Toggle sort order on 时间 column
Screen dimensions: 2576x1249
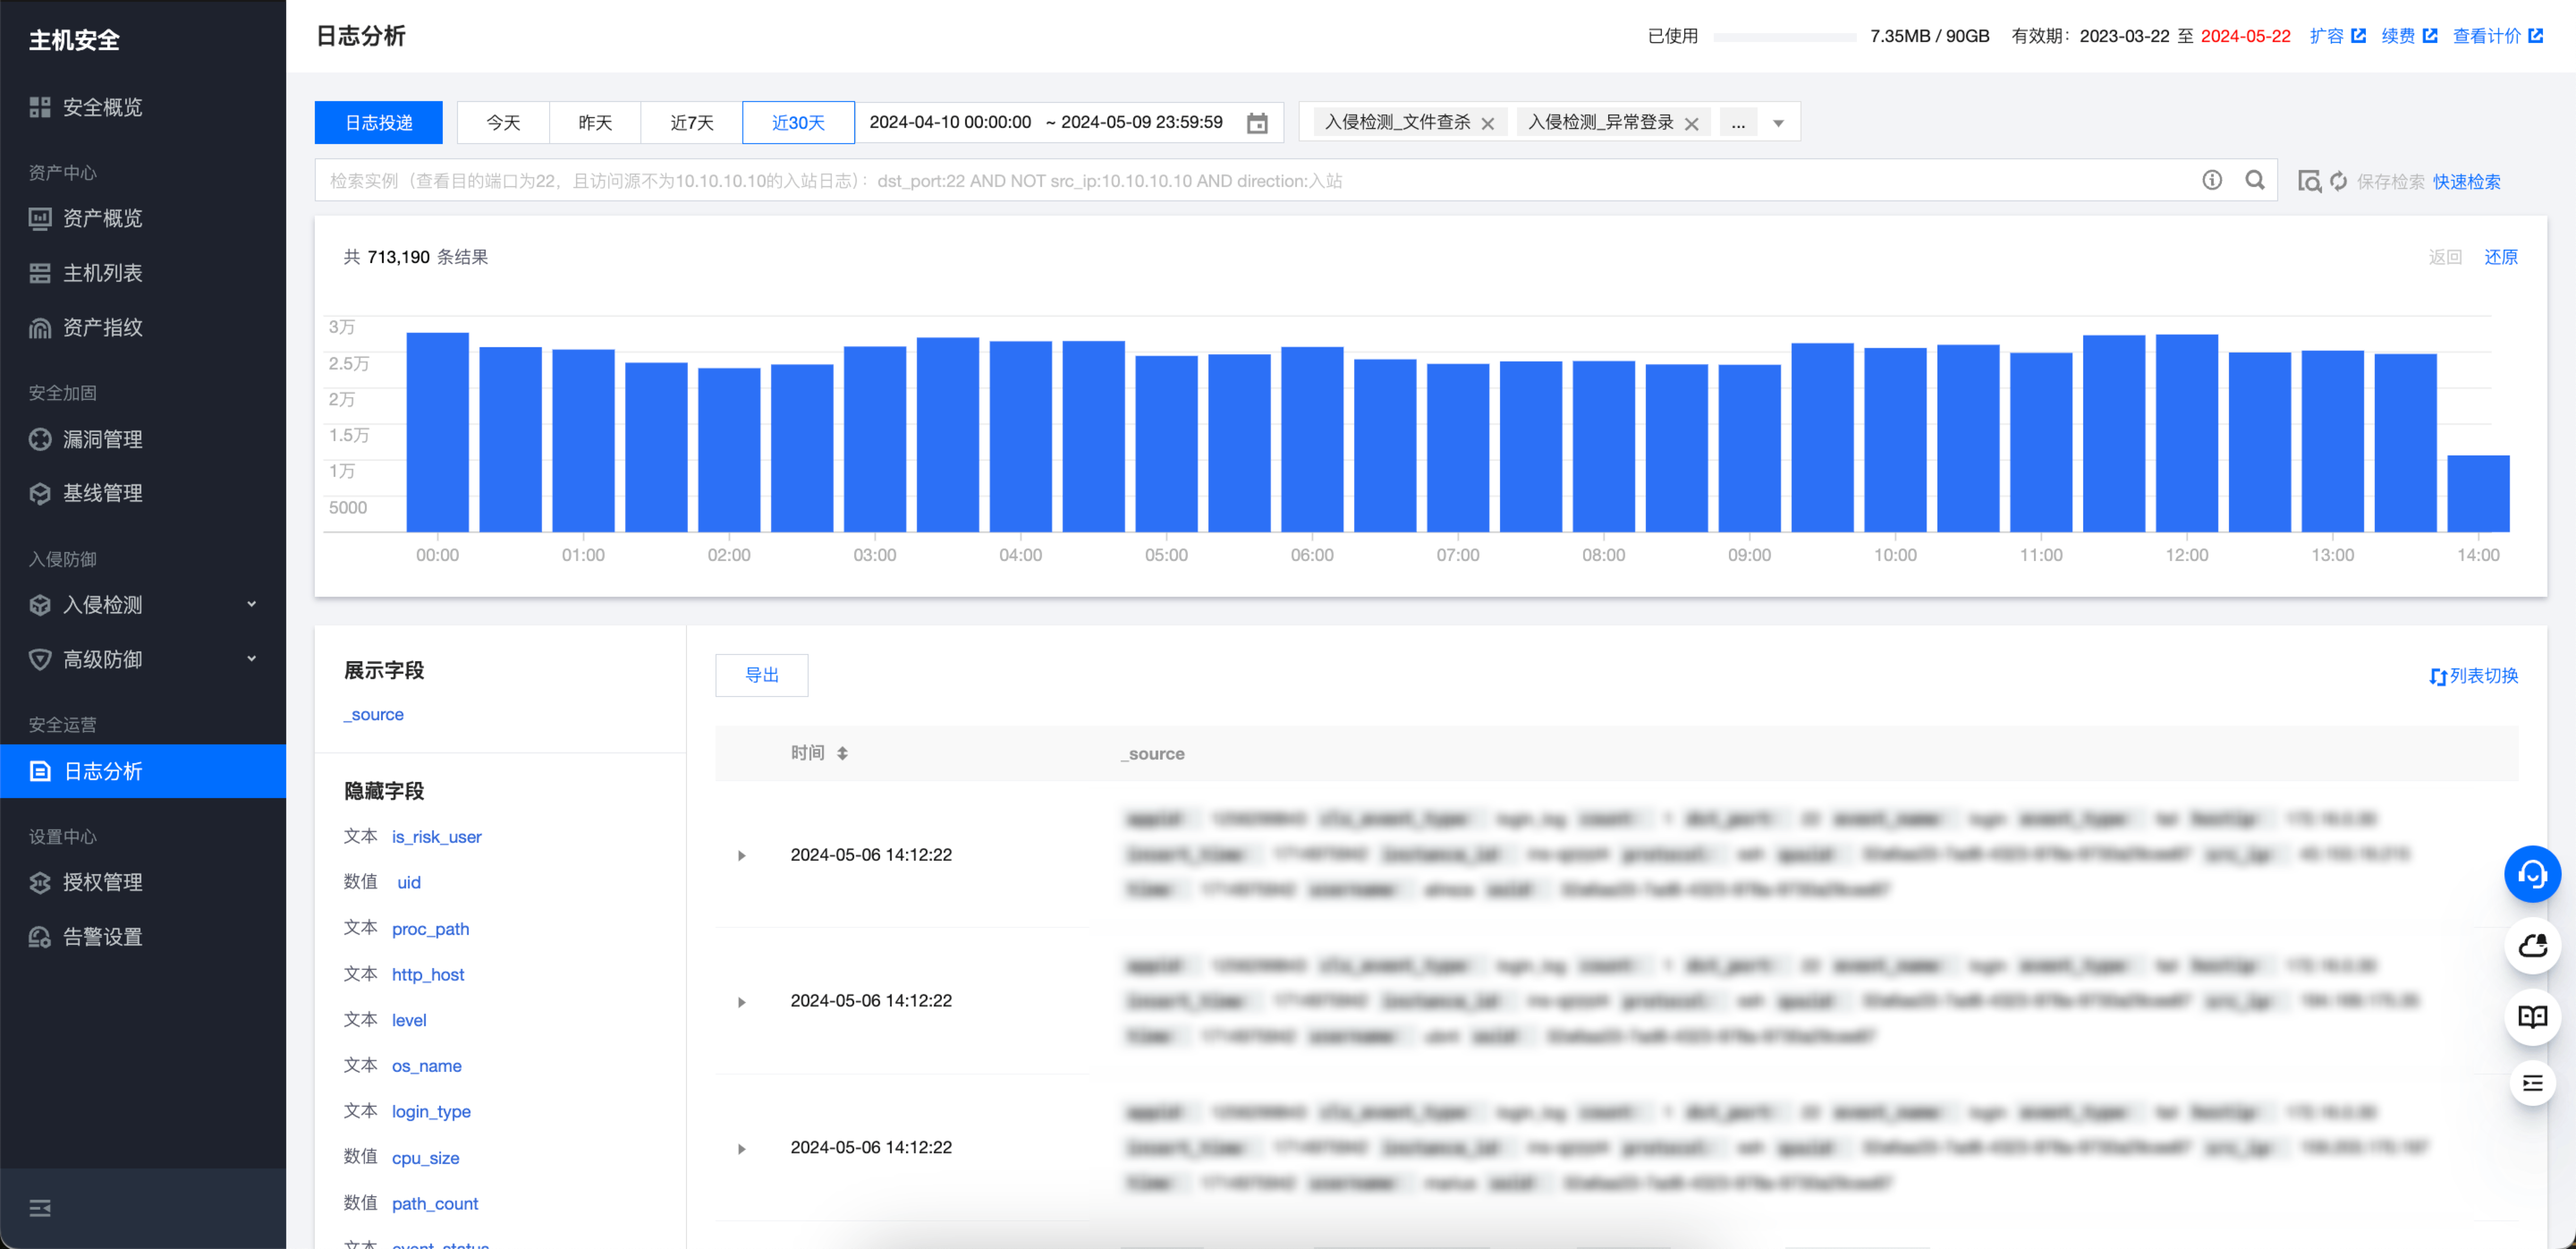pos(842,753)
